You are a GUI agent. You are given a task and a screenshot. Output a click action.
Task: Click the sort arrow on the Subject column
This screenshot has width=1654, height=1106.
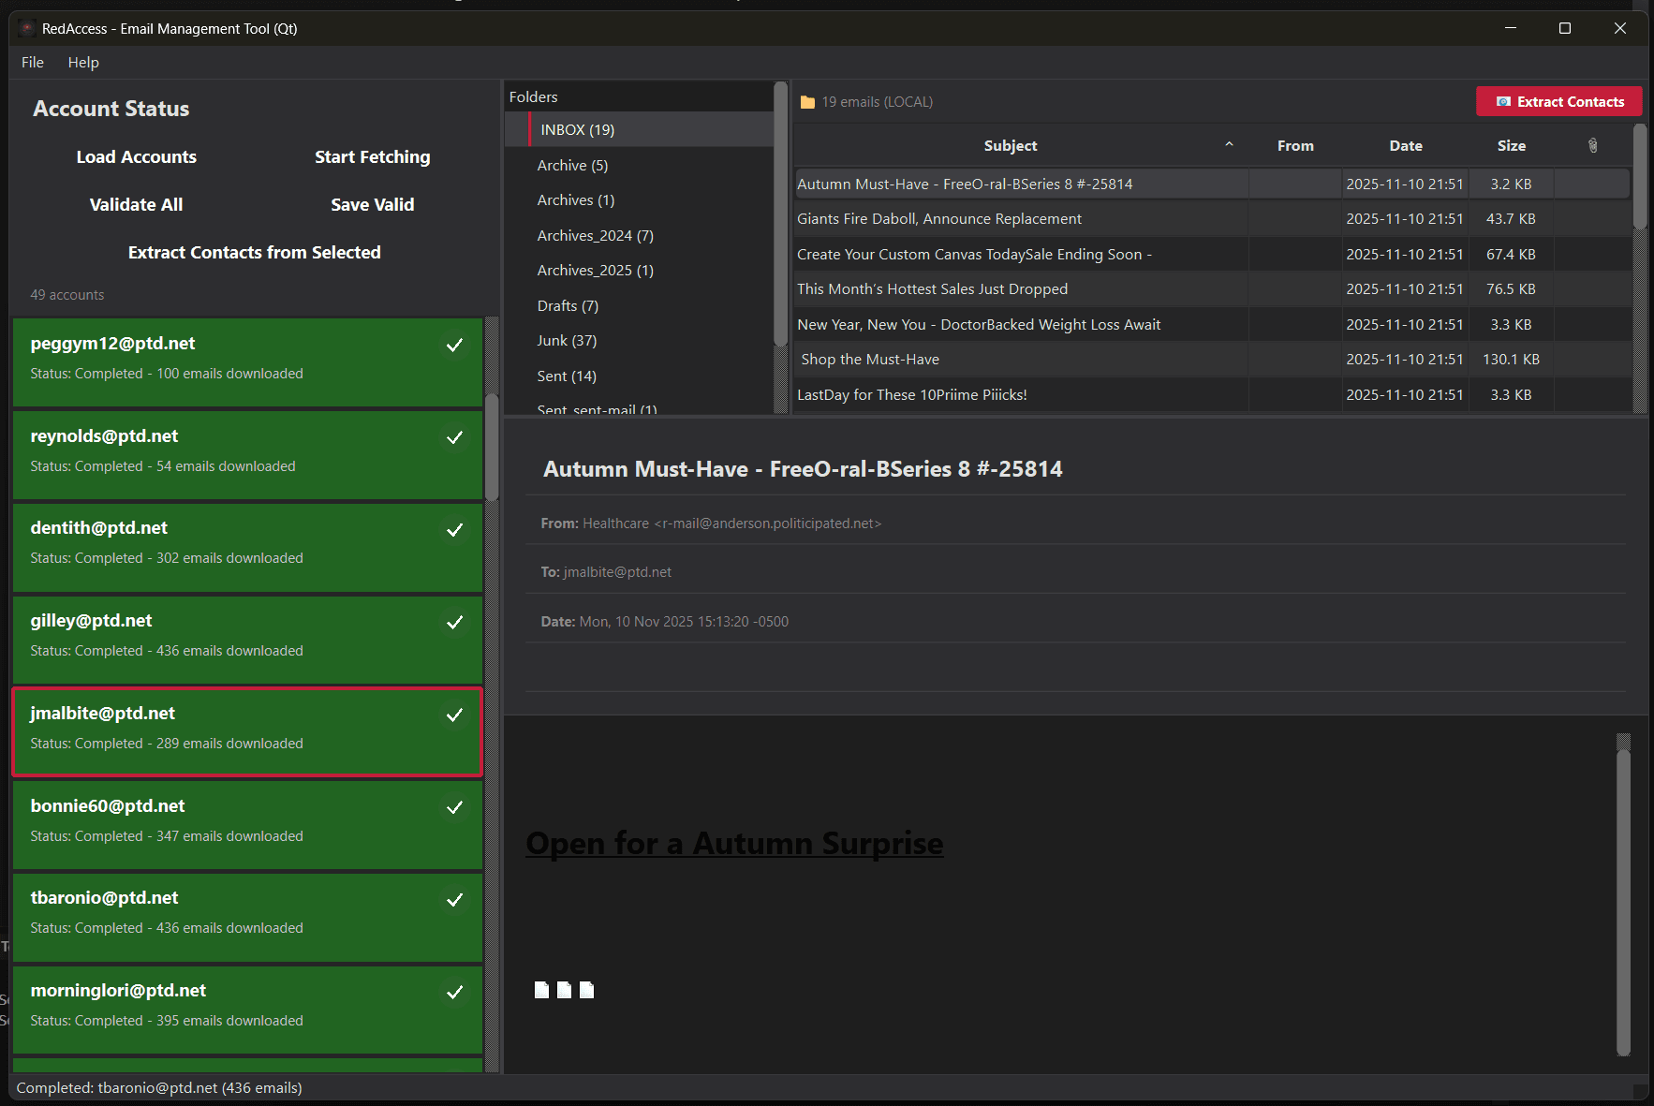pyautogui.click(x=1229, y=145)
